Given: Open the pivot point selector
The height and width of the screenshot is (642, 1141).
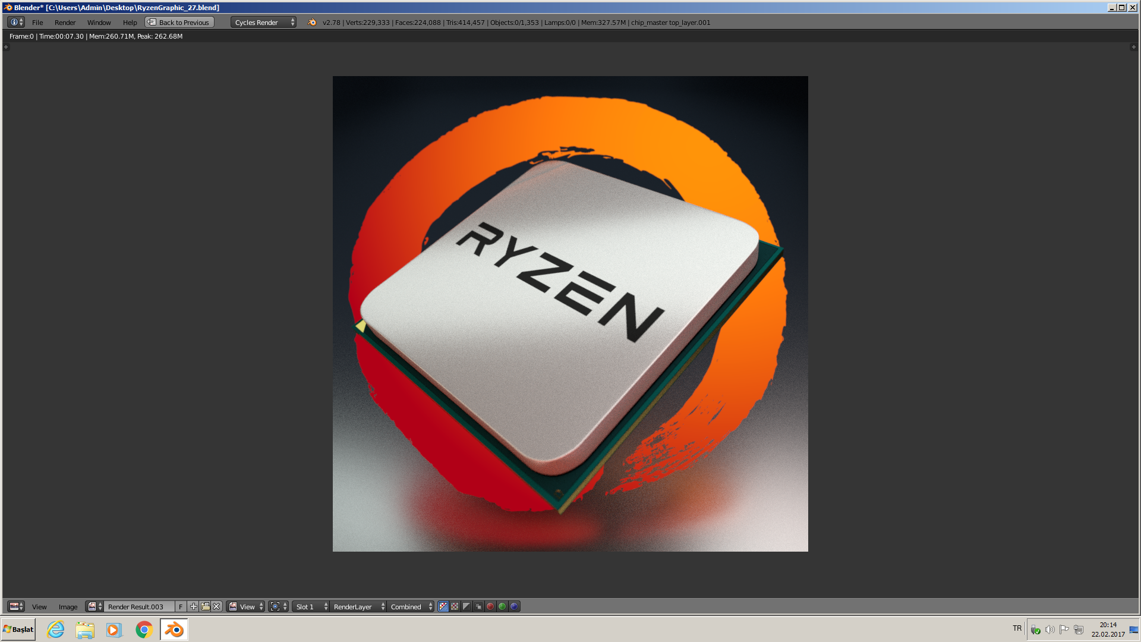Looking at the screenshot, I should [x=278, y=607].
